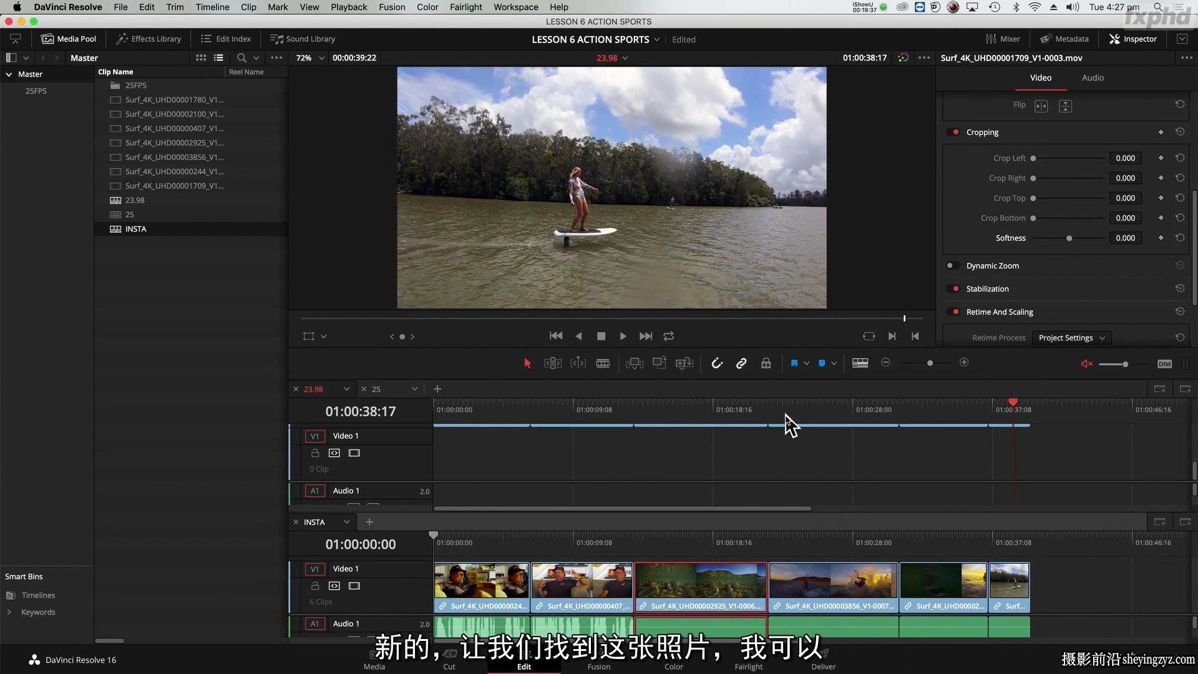Toggle the Media Pool panel
The height and width of the screenshot is (674, 1198).
click(x=69, y=39)
